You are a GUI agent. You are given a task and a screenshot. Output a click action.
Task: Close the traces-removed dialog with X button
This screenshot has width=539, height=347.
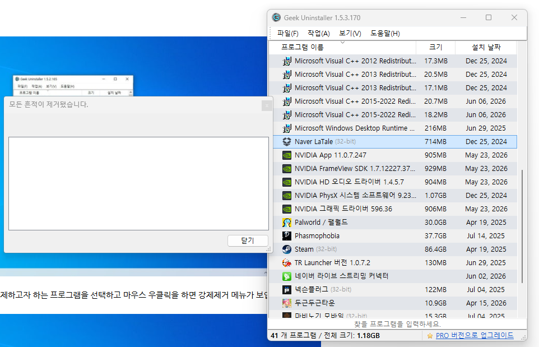(266, 105)
